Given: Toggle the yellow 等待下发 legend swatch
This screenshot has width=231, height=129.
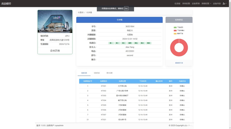Looking at the screenshot, I should coord(175,34).
